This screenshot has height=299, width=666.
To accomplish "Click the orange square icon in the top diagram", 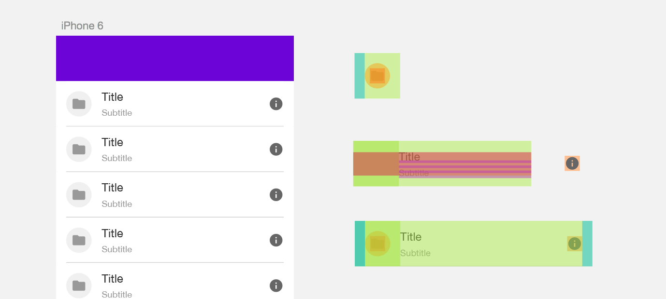I will 377,76.
